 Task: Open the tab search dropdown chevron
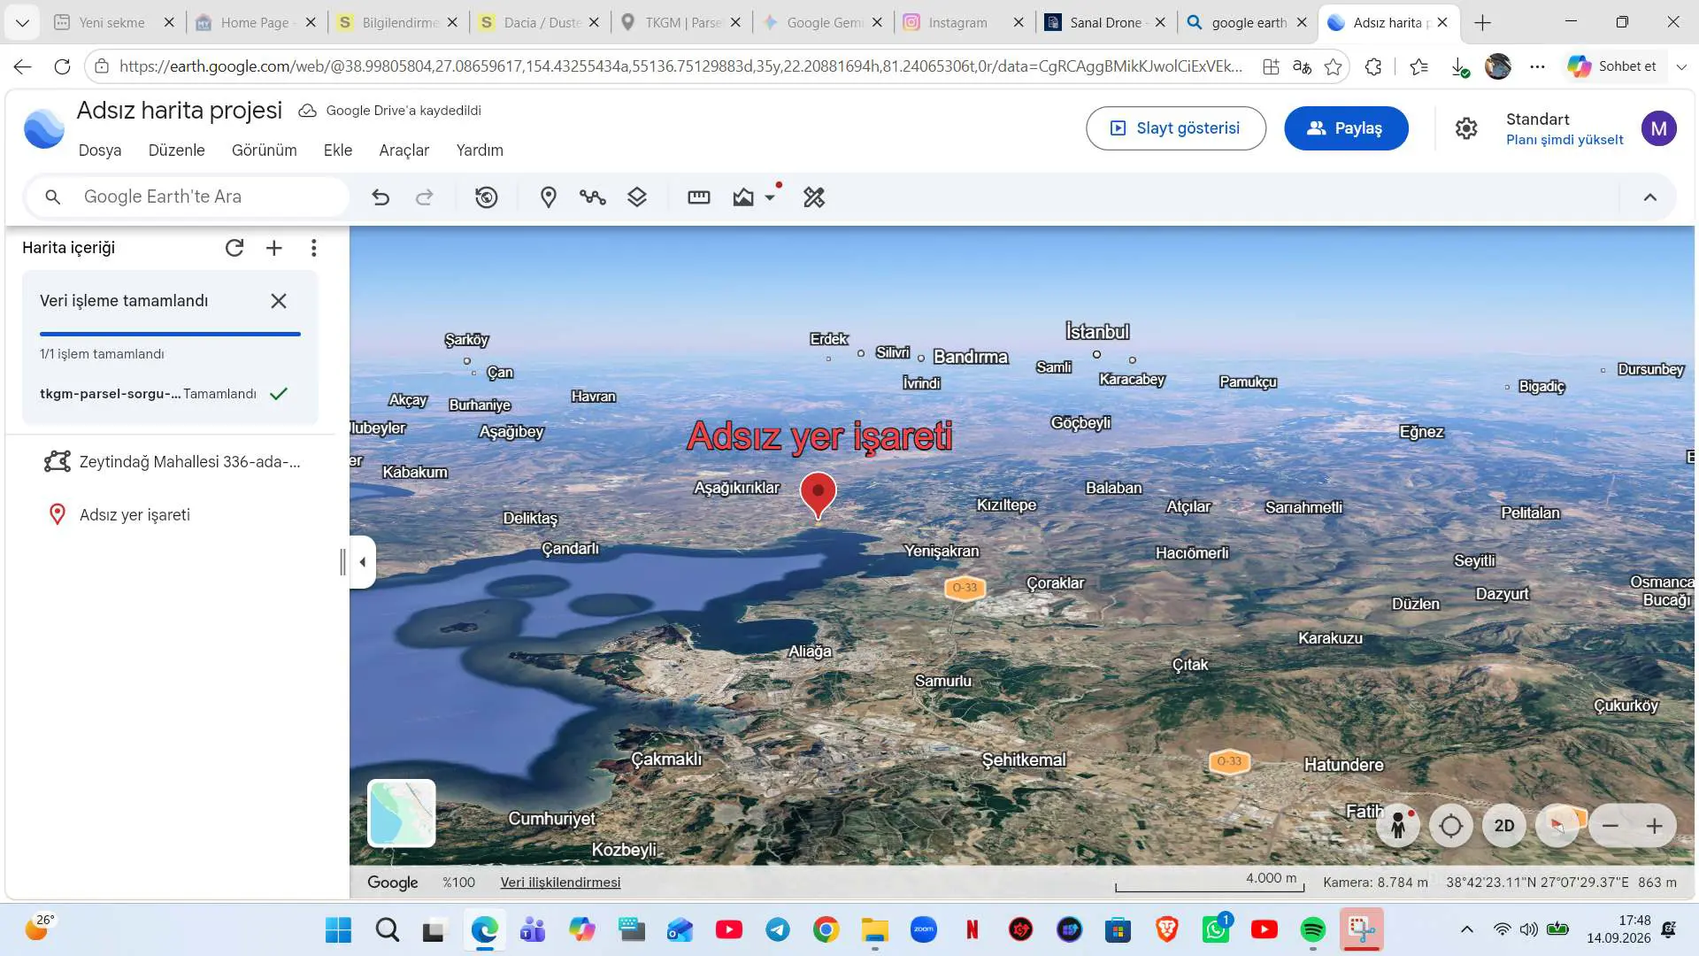tap(22, 23)
